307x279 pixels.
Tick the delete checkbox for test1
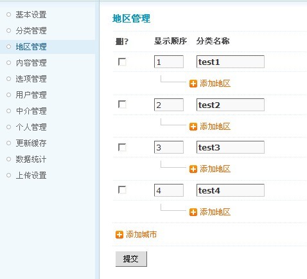(122, 62)
